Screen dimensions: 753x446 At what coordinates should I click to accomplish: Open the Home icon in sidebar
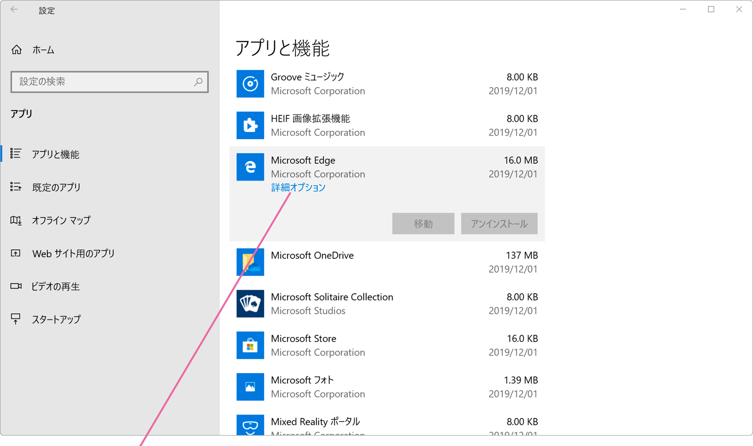[16, 50]
